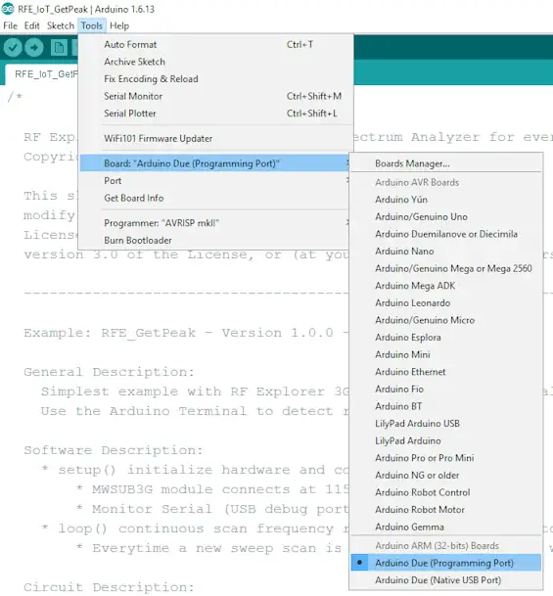Select Arduino Leonardo board
This screenshot has width=553, height=596.
tap(446, 303)
